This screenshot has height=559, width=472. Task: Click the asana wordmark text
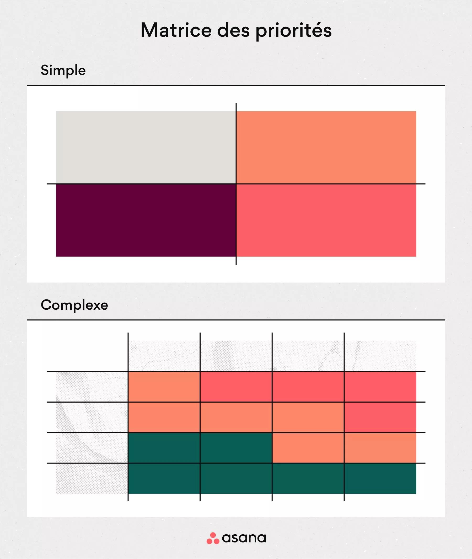coord(244,538)
